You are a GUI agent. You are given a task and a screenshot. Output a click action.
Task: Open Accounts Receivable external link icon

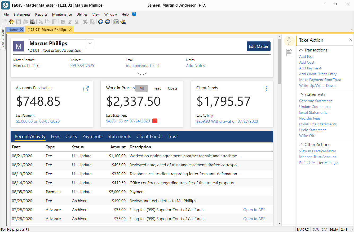coord(86,89)
